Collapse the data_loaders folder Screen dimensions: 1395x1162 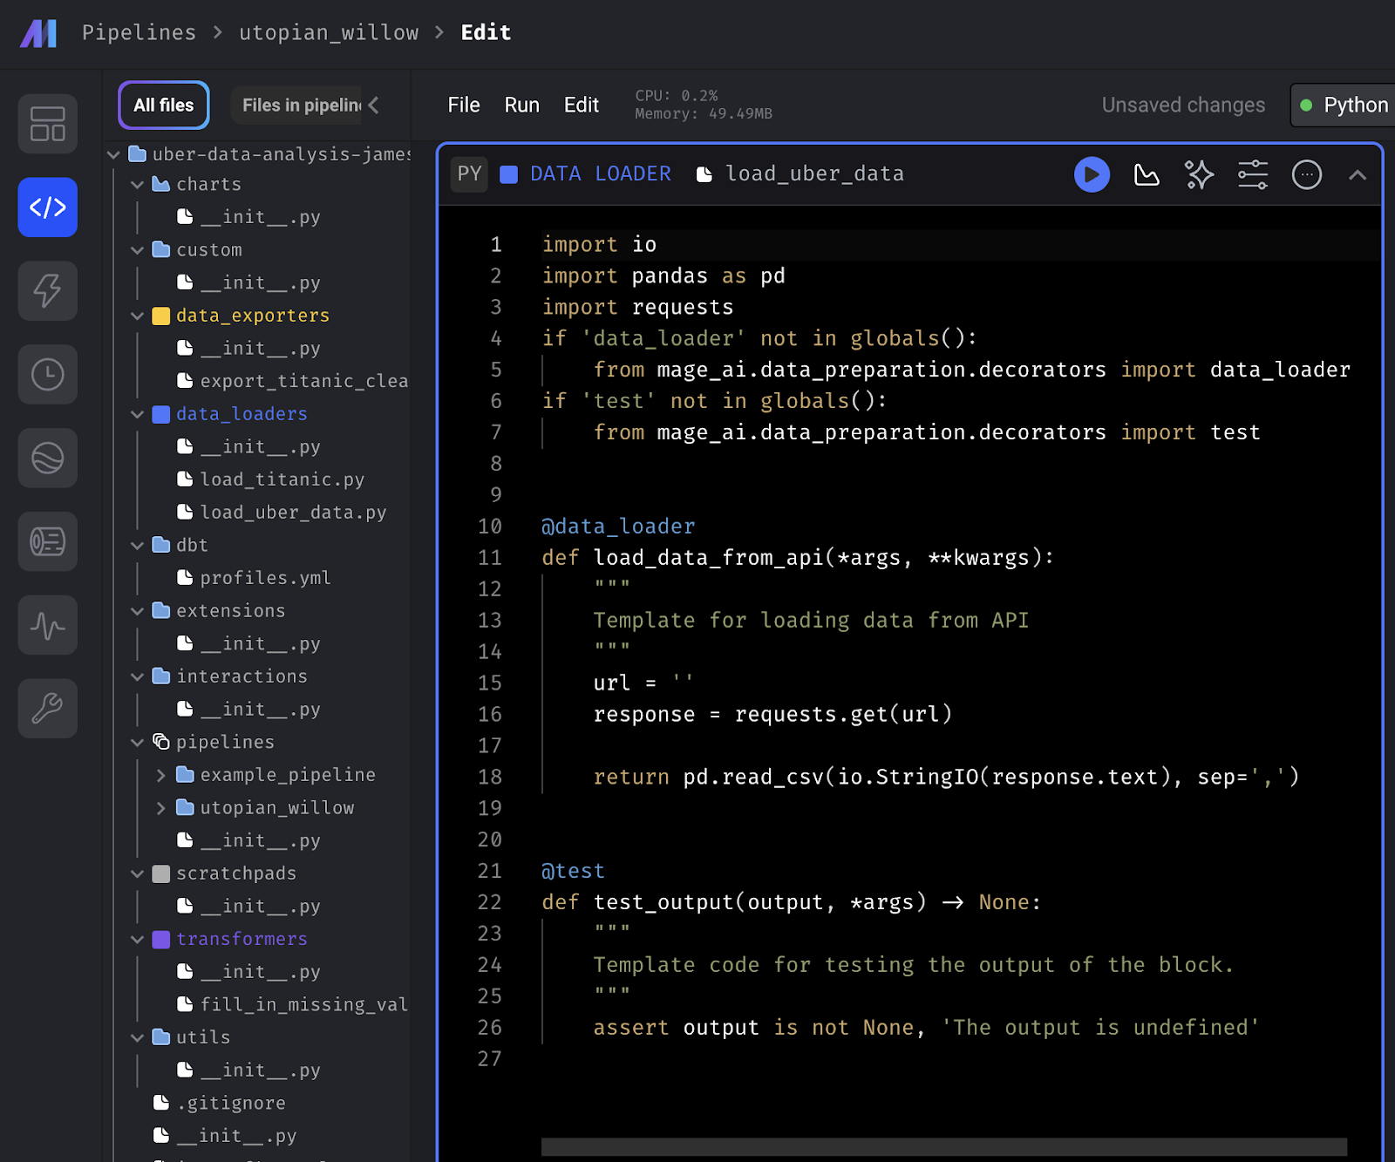[137, 414]
